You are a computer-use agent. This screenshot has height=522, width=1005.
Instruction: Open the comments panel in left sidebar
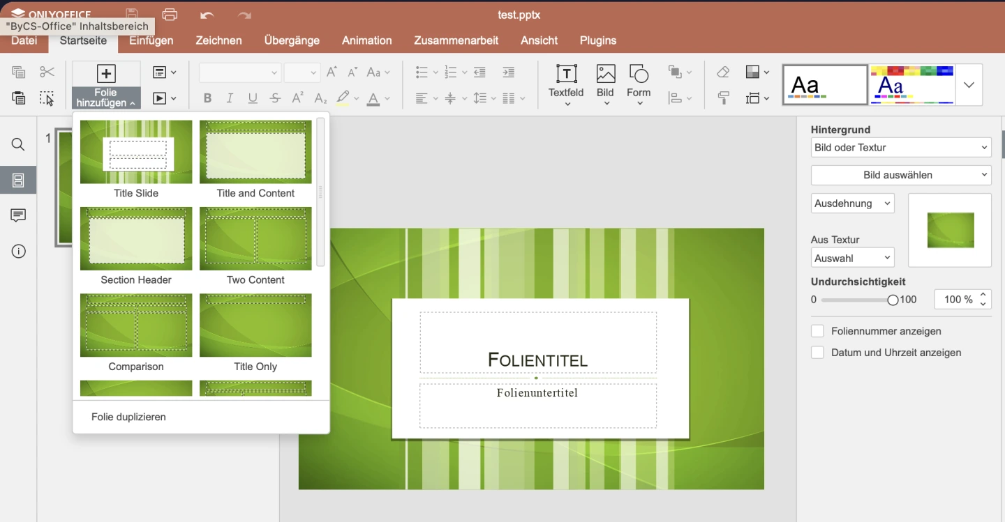point(18,215)
